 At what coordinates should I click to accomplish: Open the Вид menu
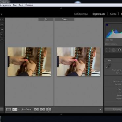click(x=15, y=5)
